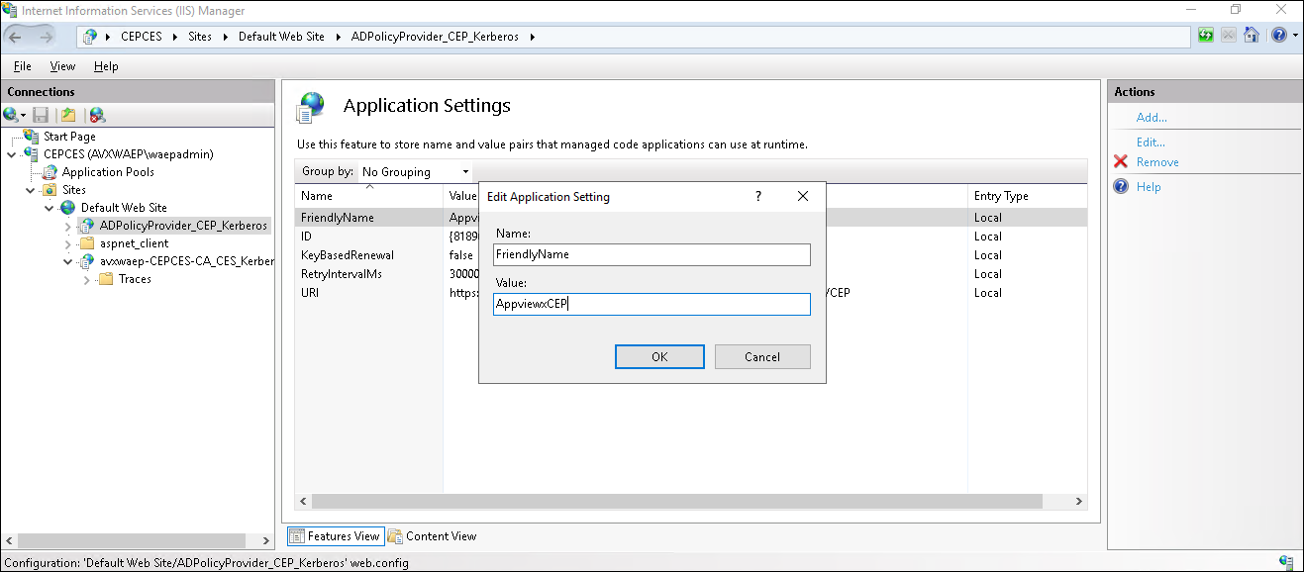Select the CEPCES server node

point(129,154)
